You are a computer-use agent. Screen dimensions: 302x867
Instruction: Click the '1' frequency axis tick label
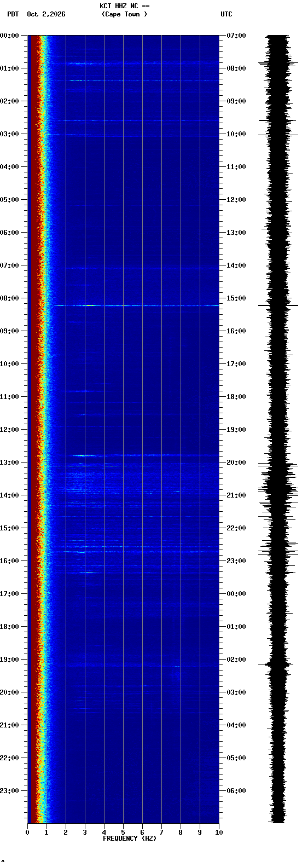click(x=47, y=833)
